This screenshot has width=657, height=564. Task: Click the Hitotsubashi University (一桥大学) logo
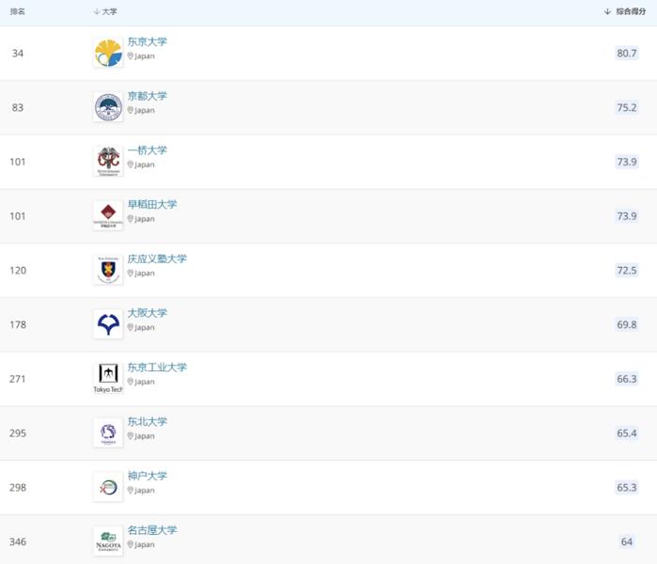click(108, 162)
